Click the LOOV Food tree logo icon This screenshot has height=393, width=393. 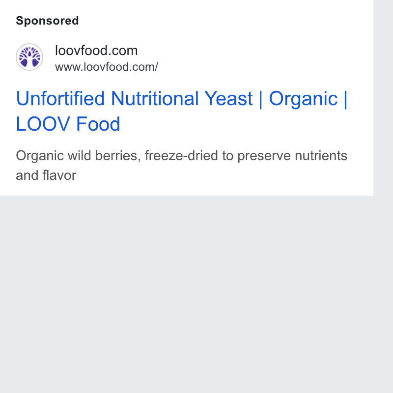coord(29,57)
